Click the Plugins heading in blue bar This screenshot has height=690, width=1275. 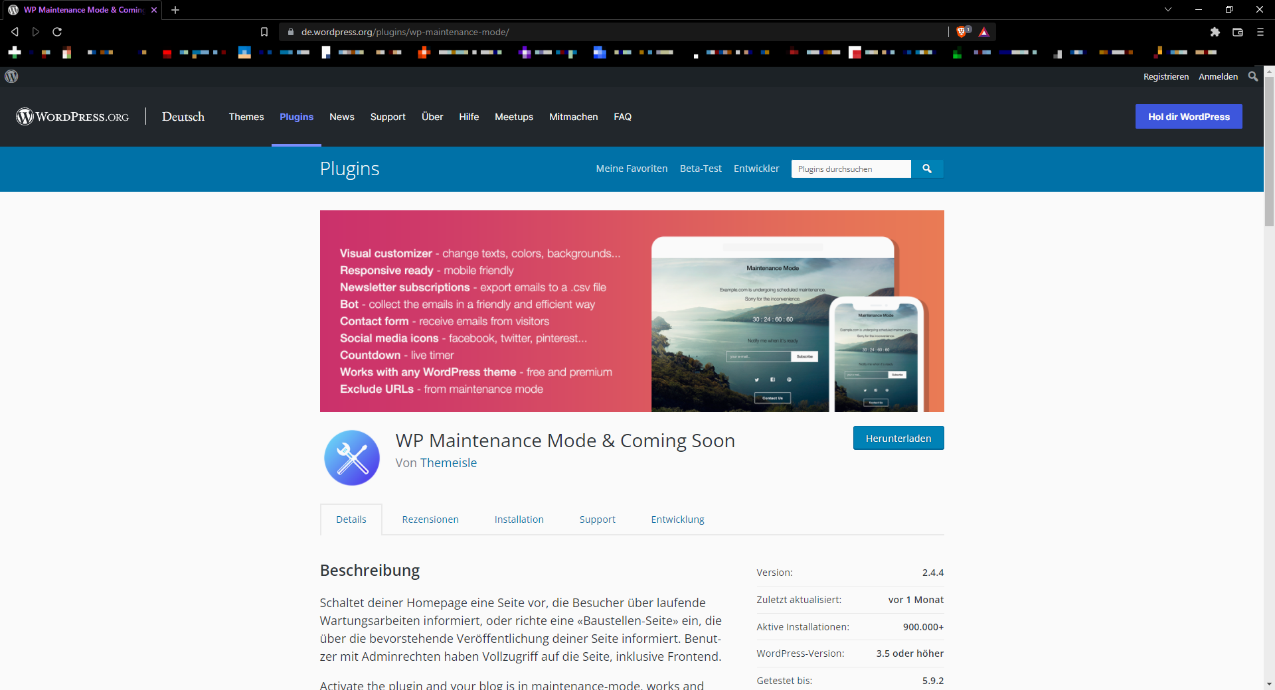click(349, 169)
